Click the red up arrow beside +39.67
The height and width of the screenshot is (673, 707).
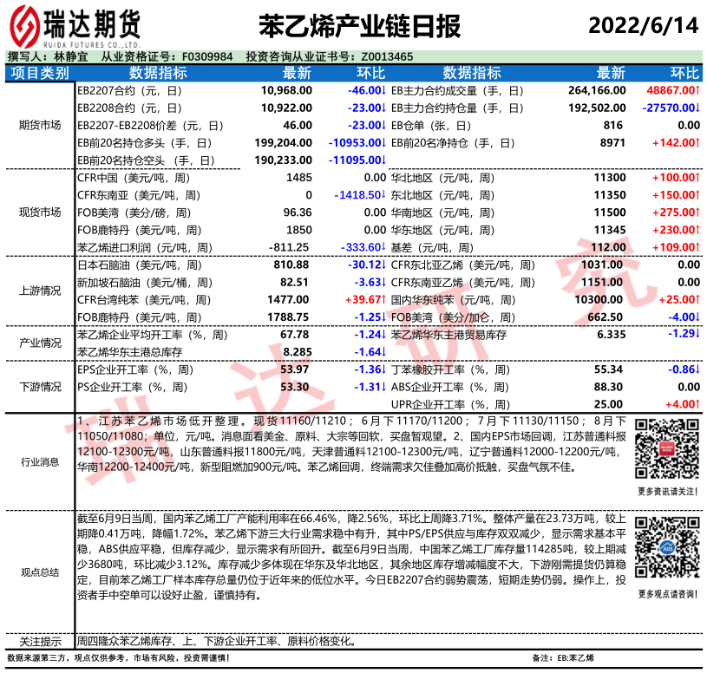click(x=383, y=299)
